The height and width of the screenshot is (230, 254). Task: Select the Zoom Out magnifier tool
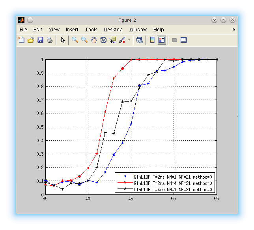click(84, 40)
